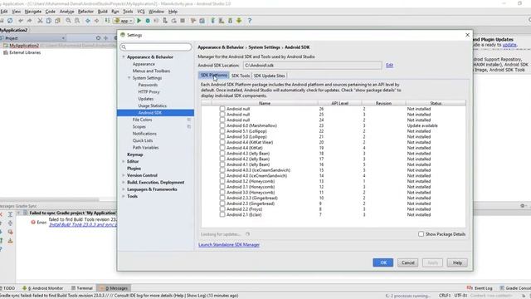Select HTTP Proxy in the settings tree

[x=149, y=91]
